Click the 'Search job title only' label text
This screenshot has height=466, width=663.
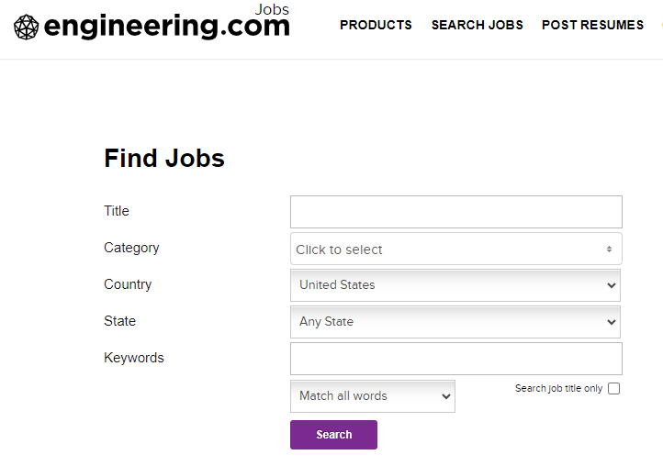558,388
